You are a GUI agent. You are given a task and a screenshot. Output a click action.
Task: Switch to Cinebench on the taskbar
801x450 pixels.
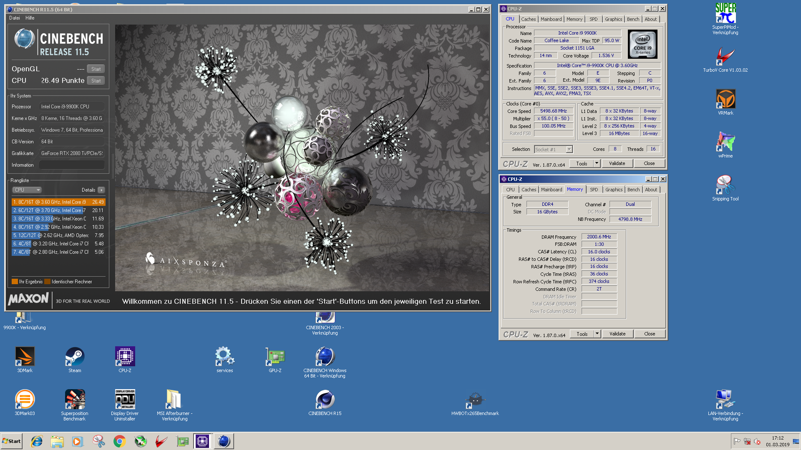point(224,441)
